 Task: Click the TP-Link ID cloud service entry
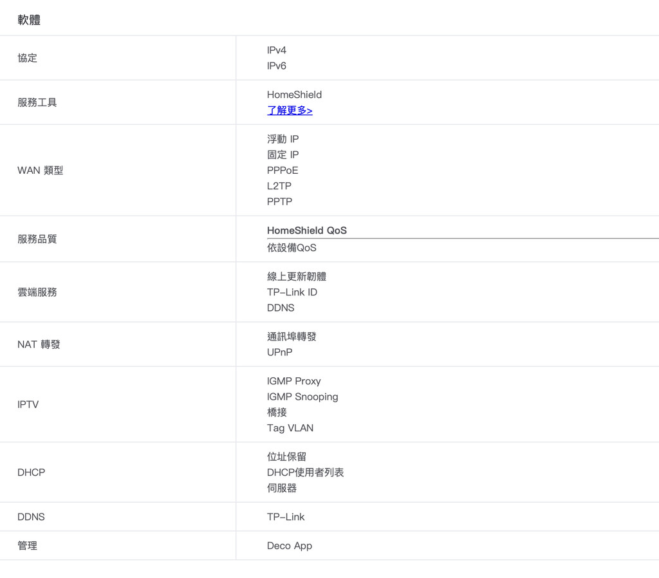292,292
